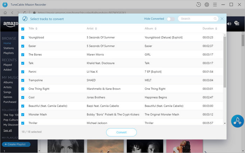Open the conversion history clock icon

(198, 5)
